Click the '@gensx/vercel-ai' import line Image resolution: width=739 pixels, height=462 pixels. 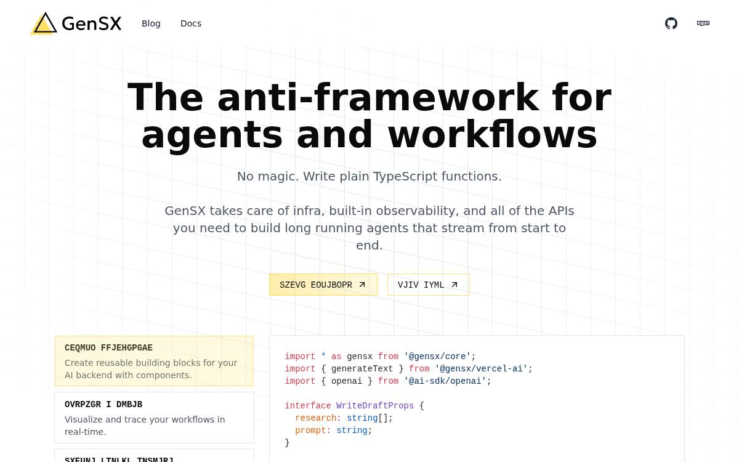pyautogui.click(x=408, y=369)
